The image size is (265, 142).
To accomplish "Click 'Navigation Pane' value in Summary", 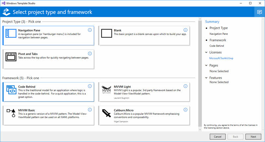I will [x=219, y=34].
